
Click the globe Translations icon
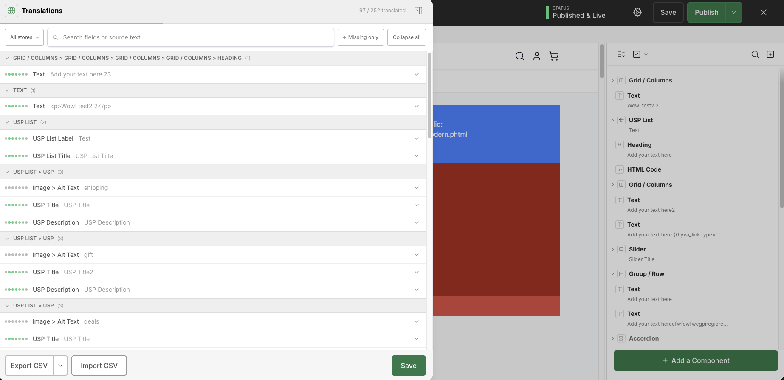coord(11,11)
